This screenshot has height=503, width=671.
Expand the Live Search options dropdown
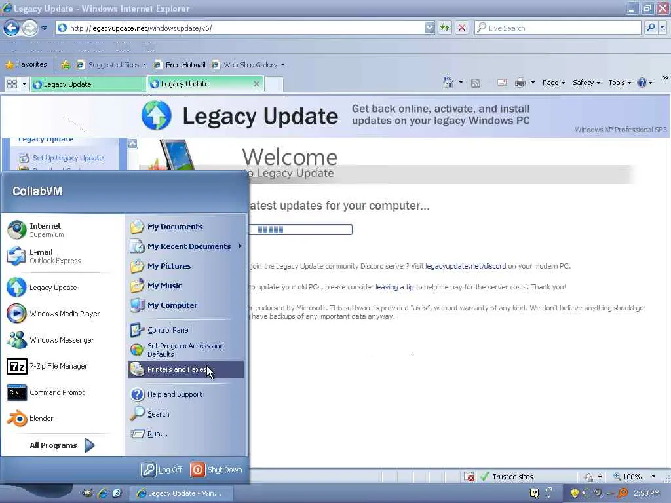pyautogui.click(x=662, y=28)
